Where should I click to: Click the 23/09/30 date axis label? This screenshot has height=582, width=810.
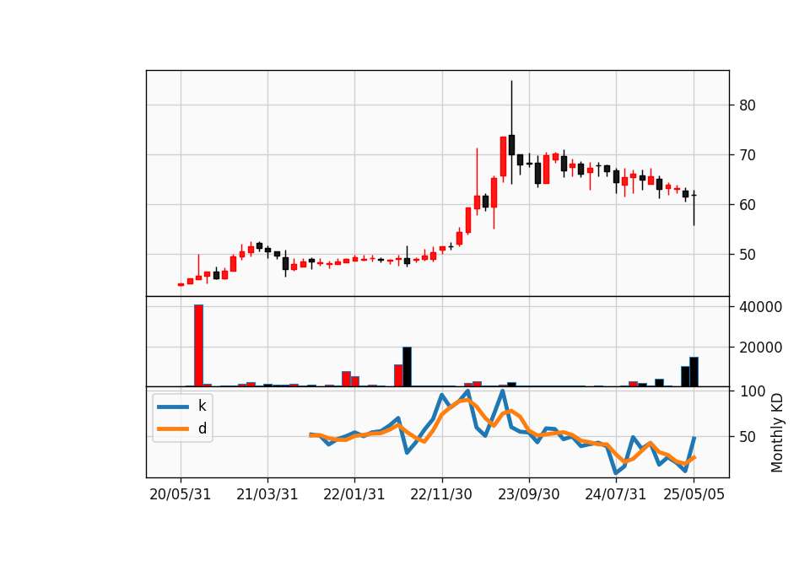[528, 495]
